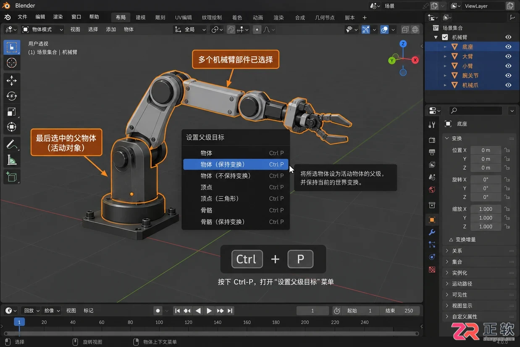Open the 回放 playback dropdown
520x347 pixels.
pos(32,310)
